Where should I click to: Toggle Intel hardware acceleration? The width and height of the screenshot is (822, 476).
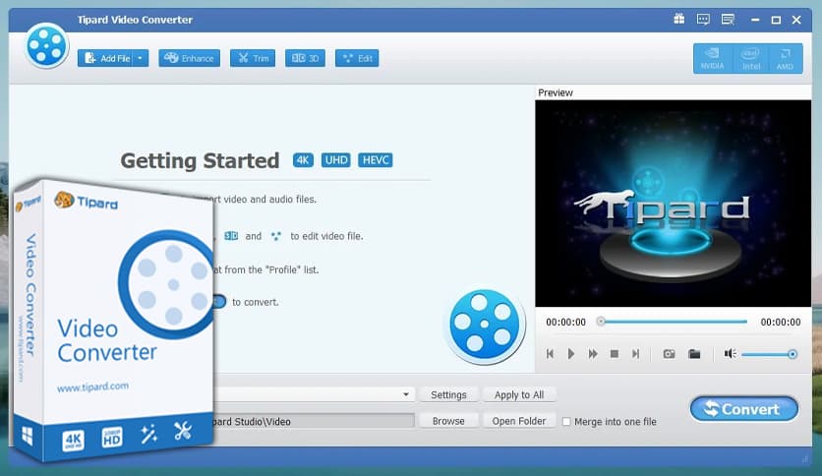[x=750, y=58]
